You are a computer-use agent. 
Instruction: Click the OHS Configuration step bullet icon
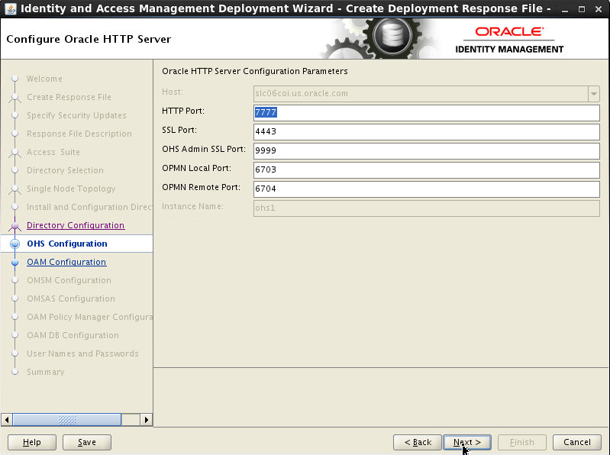[x=15, y=244]
